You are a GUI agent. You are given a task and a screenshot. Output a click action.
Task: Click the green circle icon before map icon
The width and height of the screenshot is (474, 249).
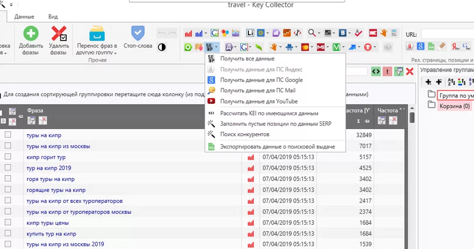point(188,47)
